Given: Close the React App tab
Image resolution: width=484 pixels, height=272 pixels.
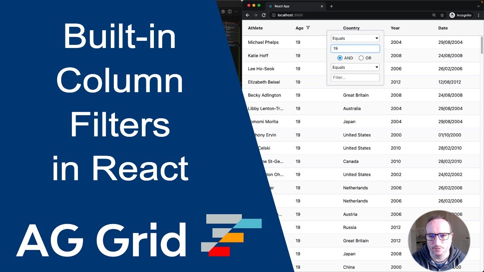Looking at the screenshot, I should pyautogui.click(x=322, y=6).
